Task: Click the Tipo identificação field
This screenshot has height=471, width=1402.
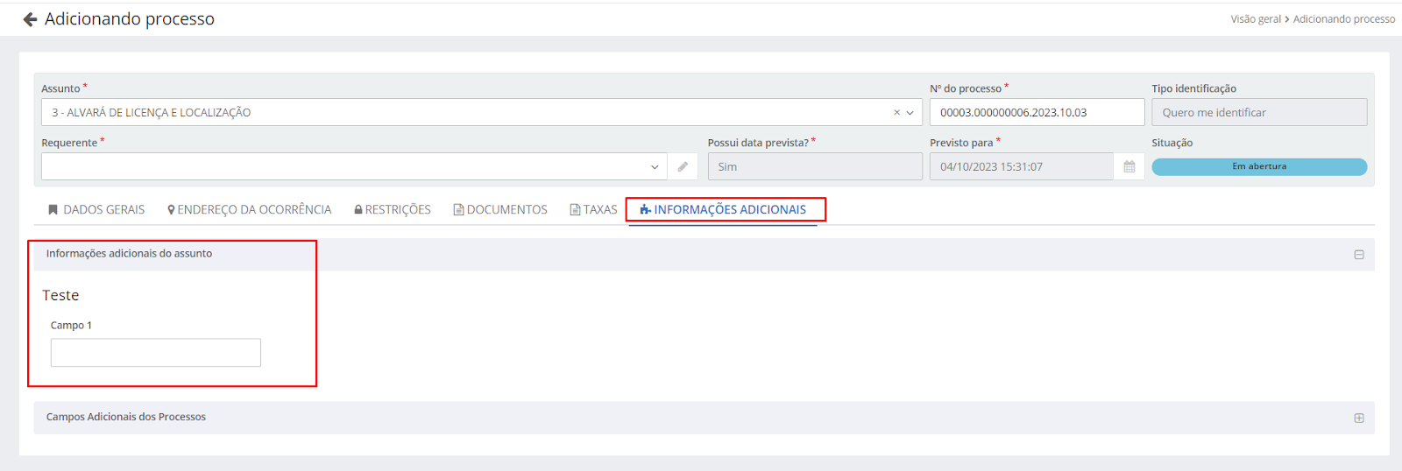Action: (1258, 113)
